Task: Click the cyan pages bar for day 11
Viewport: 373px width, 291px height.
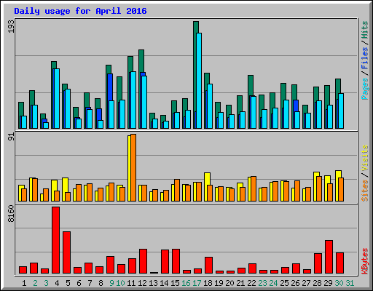Action: [x=133, y=100]
